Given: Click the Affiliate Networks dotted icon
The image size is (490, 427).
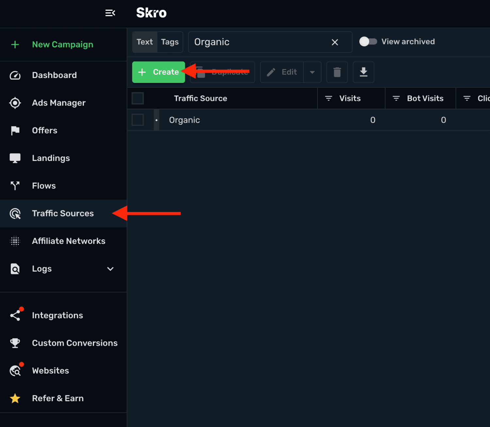Looking at the screenshot, I should pyautogui.click(x=15, y=241).
